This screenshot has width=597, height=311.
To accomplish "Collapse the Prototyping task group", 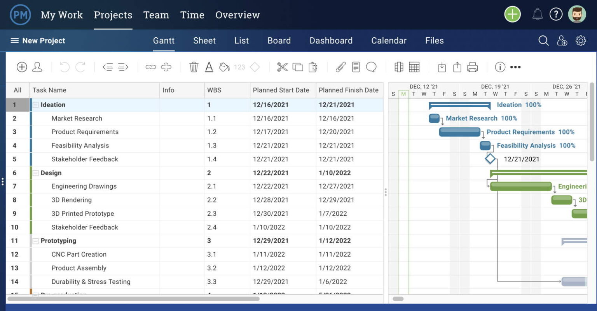I will pos(36,241).
